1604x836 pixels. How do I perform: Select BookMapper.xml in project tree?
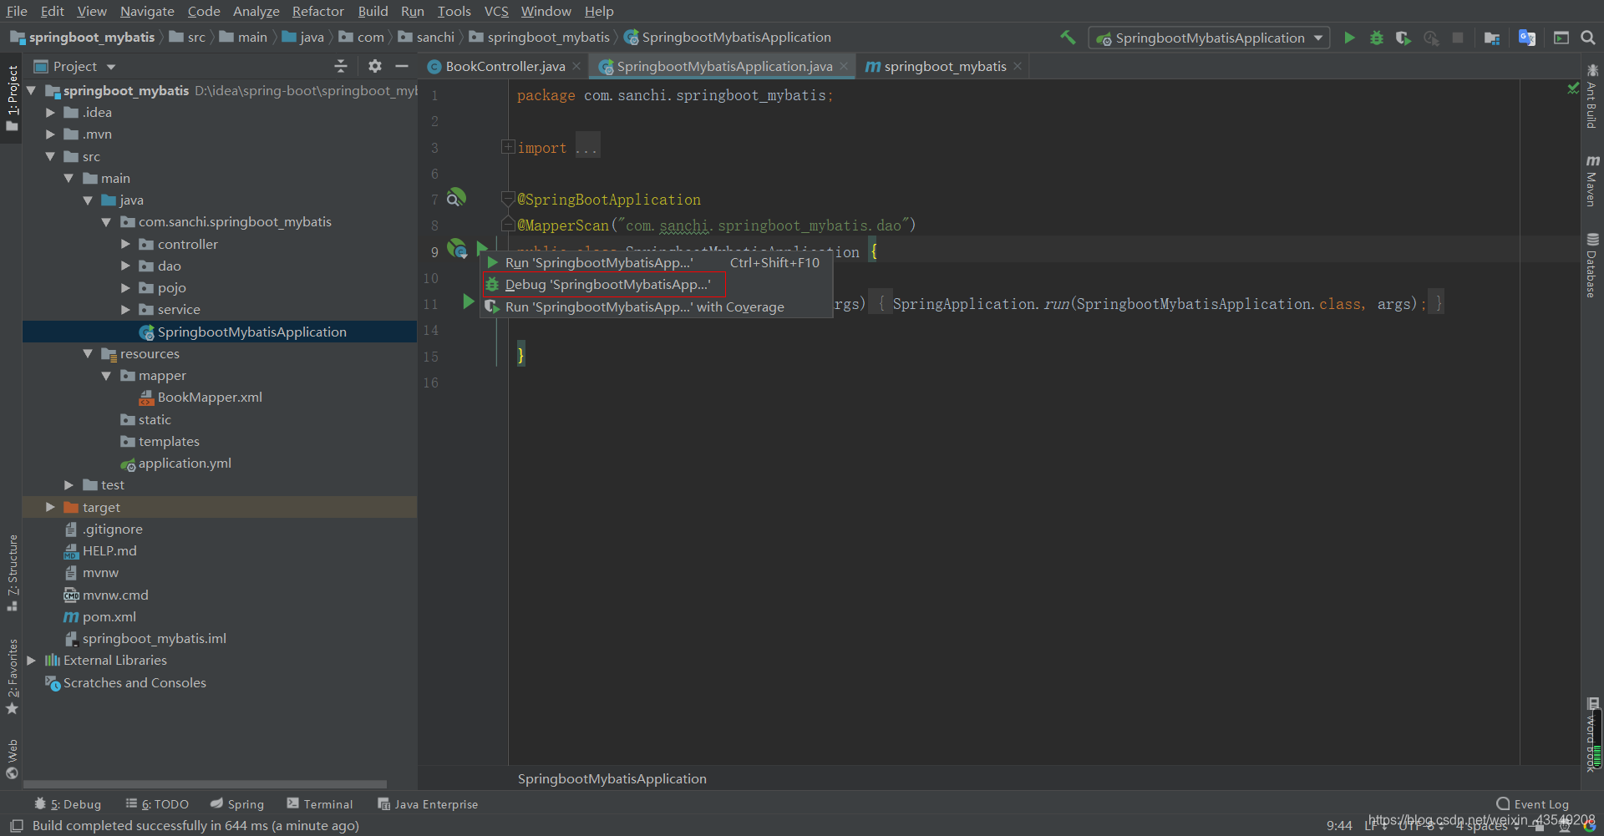tap(210, 398)
